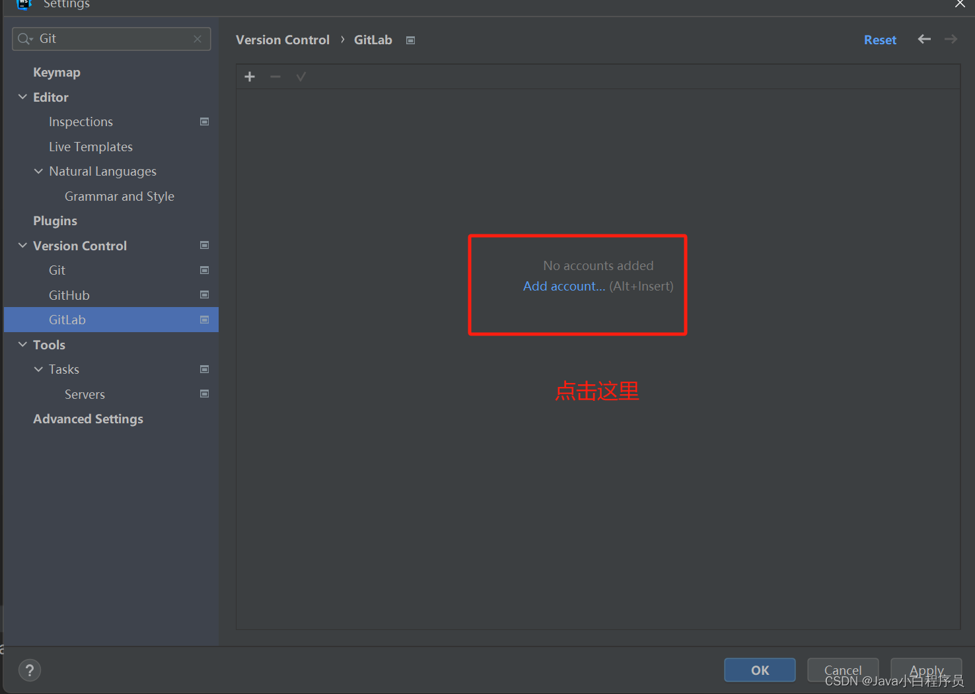Select the GitLab settings item
975x694 pixels.
tap(111, 320)
